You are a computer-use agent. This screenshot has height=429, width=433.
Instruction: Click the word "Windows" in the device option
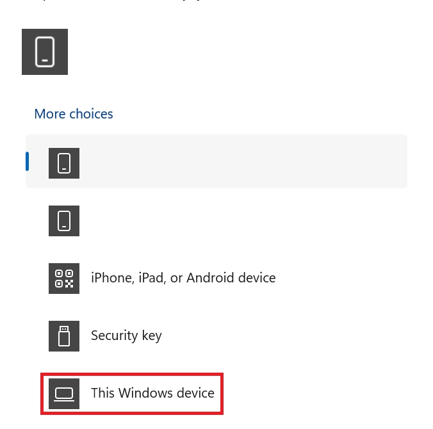click(145, 393)
